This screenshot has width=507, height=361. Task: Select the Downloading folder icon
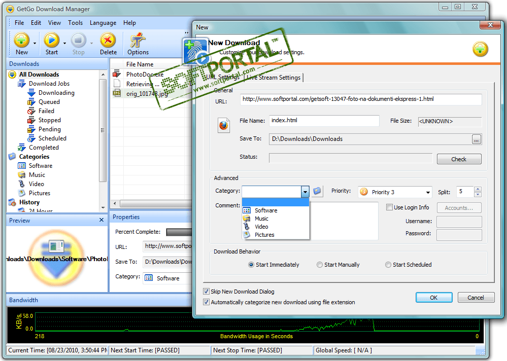[x=31, y=93]
